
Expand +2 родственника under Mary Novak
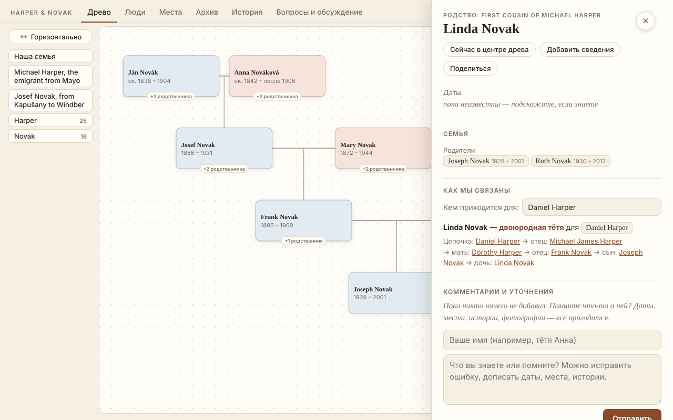383,169
